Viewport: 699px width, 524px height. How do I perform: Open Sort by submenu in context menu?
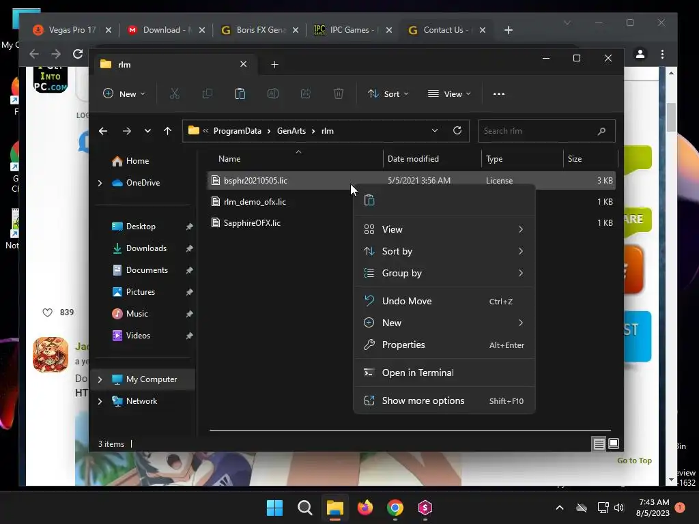[444, 251]
